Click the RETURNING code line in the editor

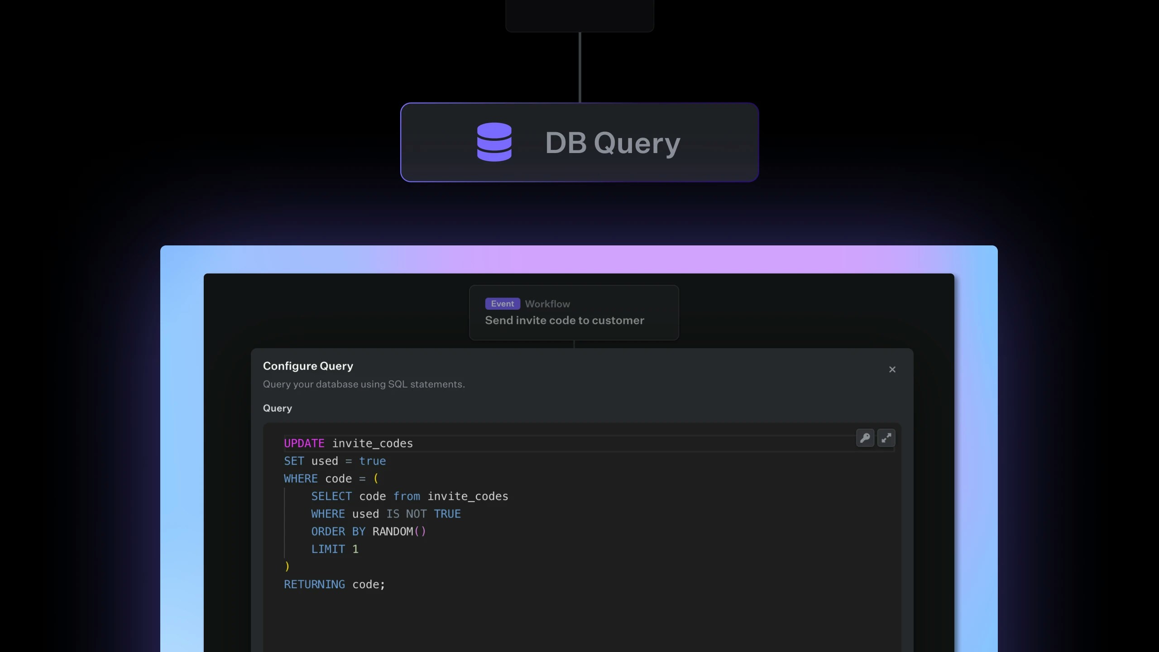point(334,585)
